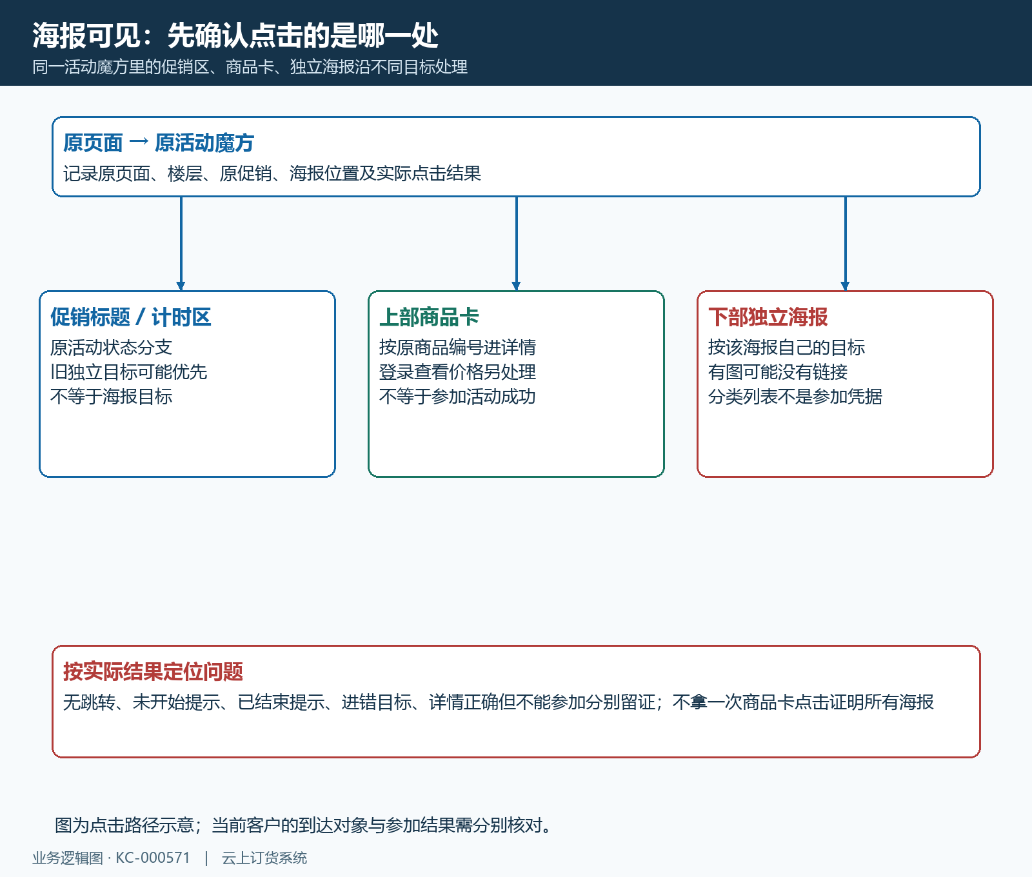1032x877 pixels.
Task: Click the subtitle 同一活动魔方里的促销区、商品卡、独立海报沿不同目标处理
Action: 250,67
